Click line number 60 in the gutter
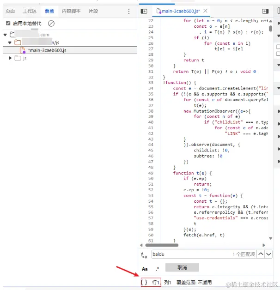 point(151,235)
